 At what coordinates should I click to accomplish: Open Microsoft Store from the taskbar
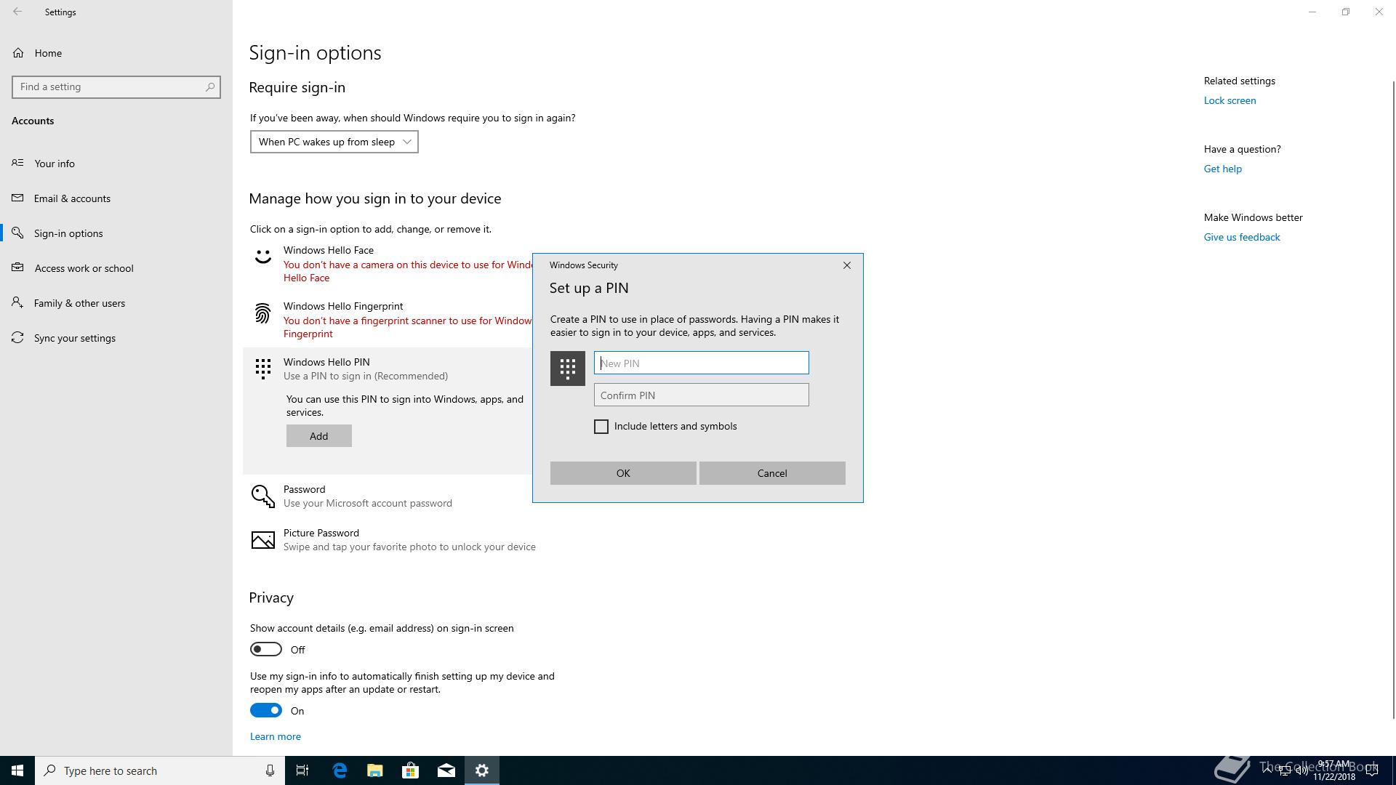[x=411, y=770]
